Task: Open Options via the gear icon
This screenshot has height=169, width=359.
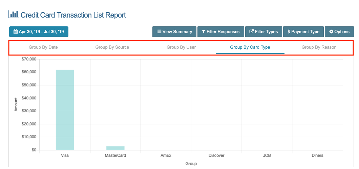Action: (x=331, y=32)
